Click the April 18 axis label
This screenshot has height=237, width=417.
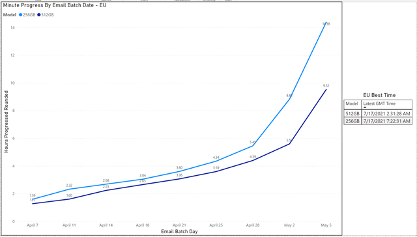pyautogui.click(x=143, y=225)
